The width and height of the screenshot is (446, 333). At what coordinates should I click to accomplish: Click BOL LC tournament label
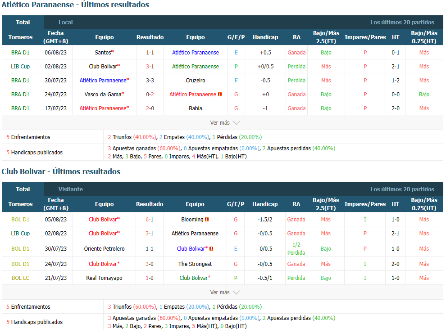point(20,278)
